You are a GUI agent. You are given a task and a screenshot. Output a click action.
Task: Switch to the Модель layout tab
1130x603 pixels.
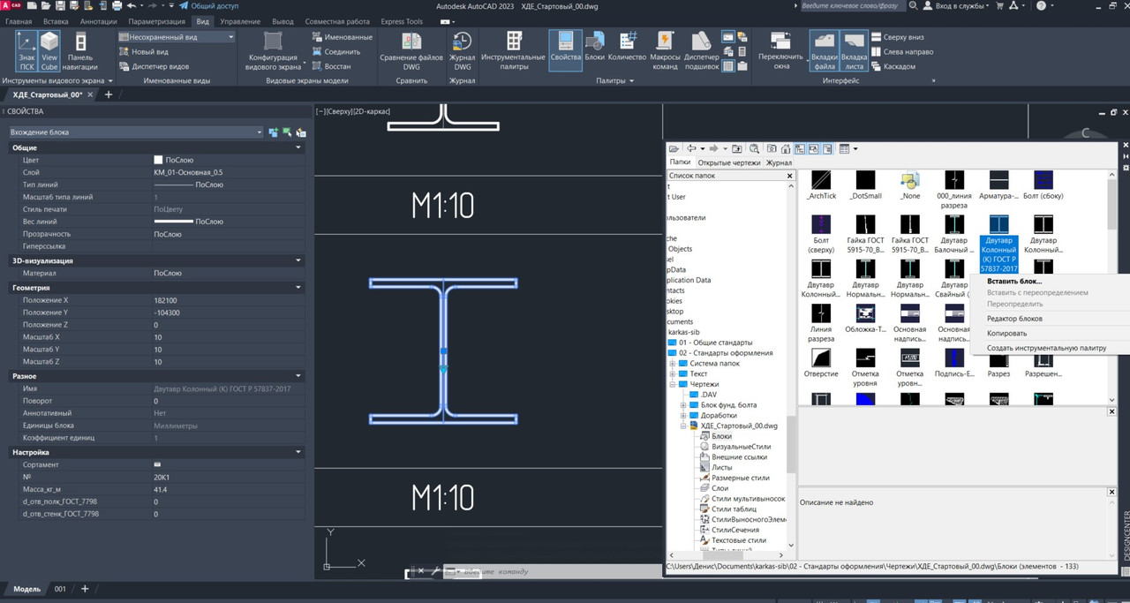point(26,589)
